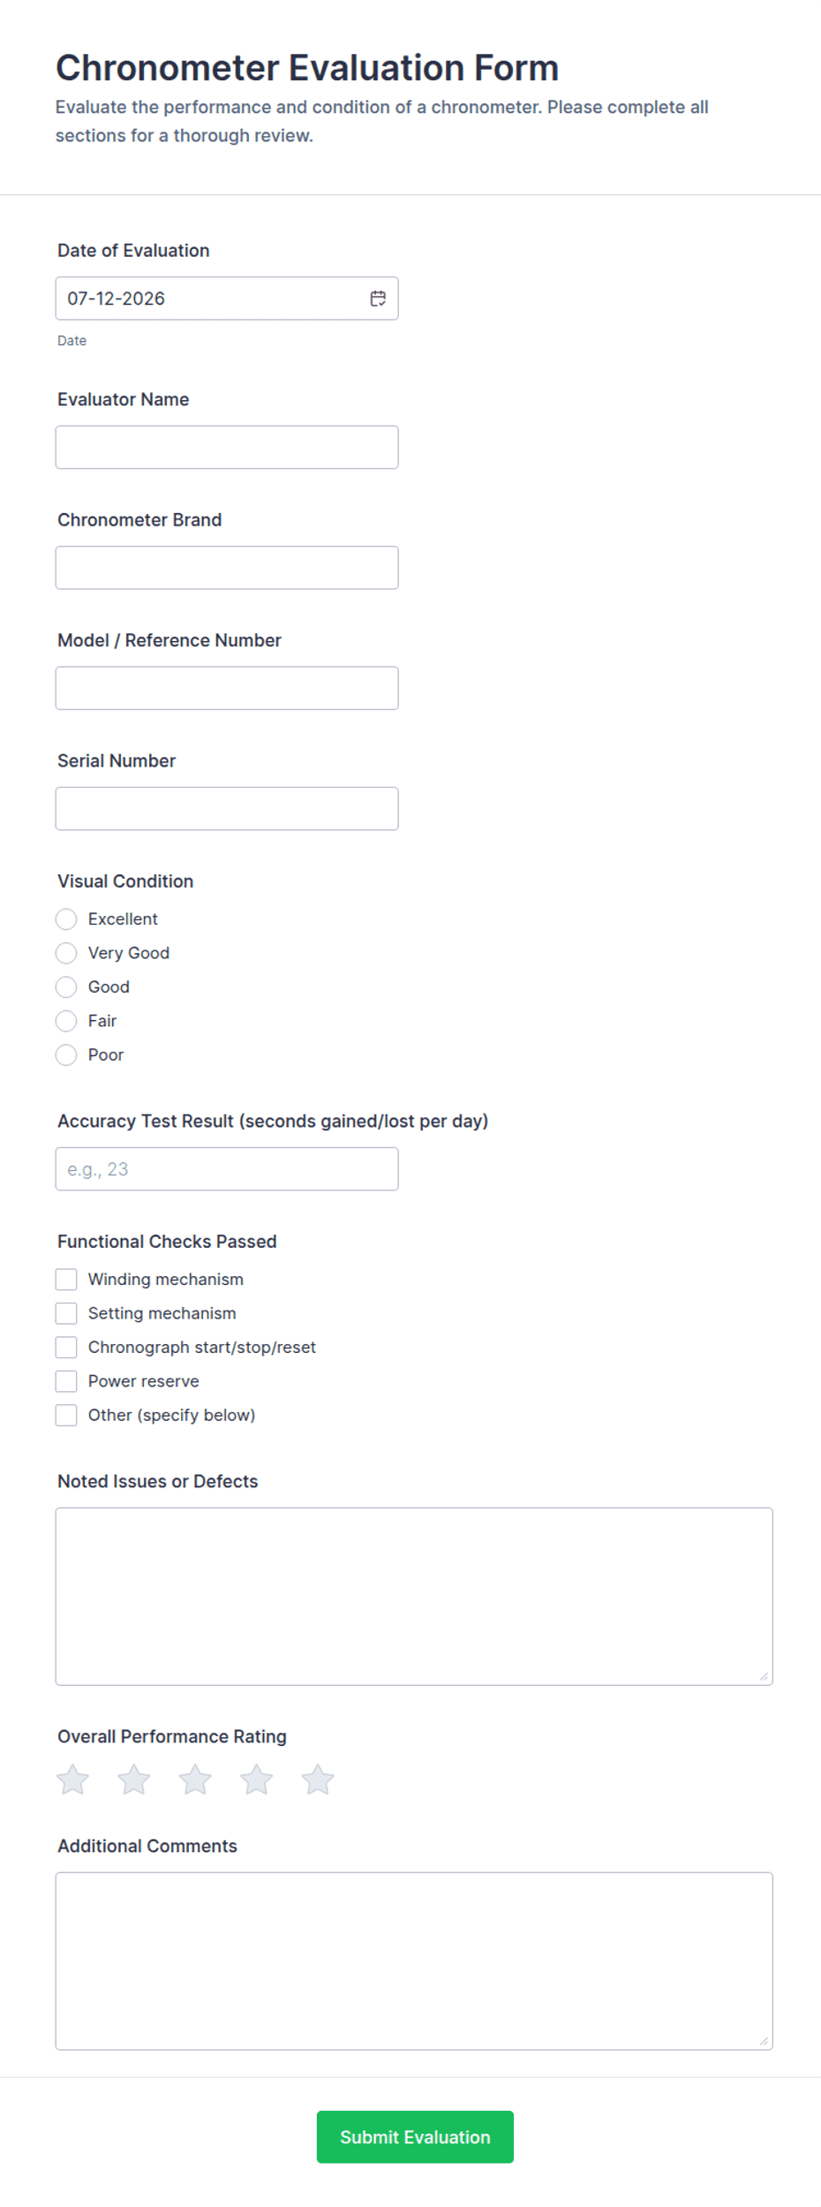Select Very Good visual condition
Screen dimensions: 821x2207
click(66, 953)
